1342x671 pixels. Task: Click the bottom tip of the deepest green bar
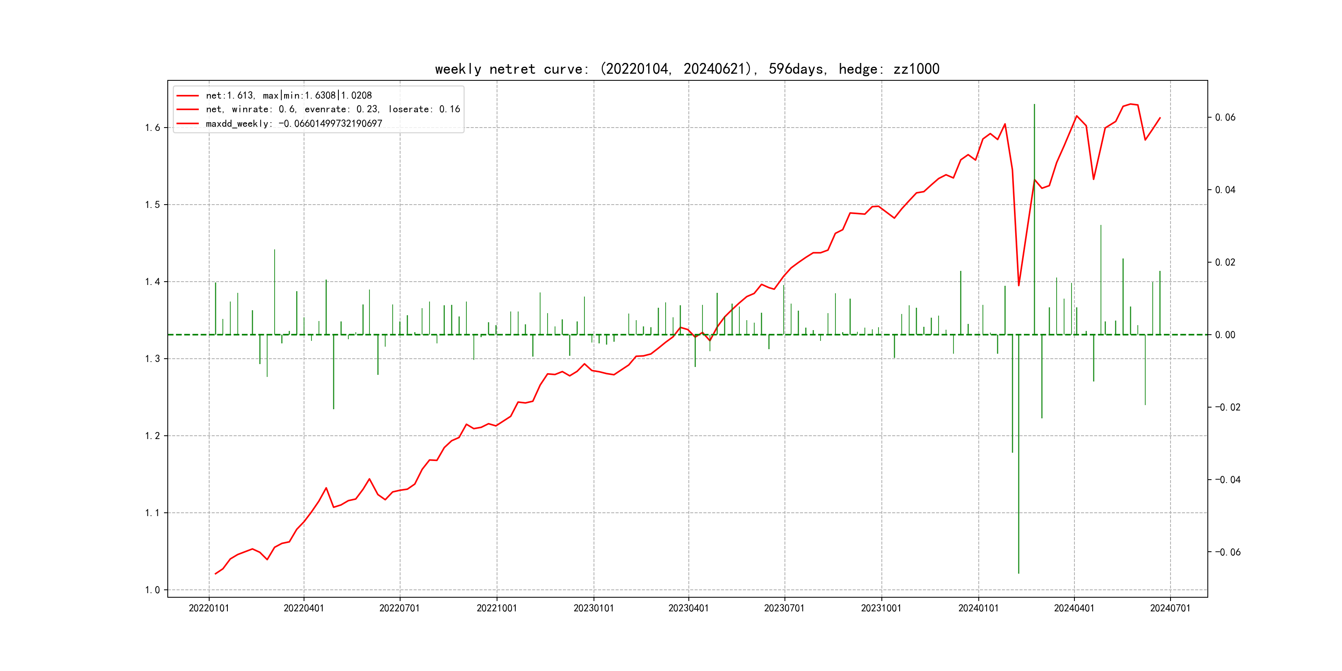click(x=1019, y=573)
